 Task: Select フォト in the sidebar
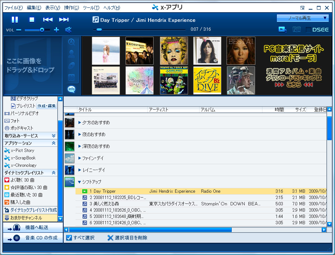[x=12, y=121]
